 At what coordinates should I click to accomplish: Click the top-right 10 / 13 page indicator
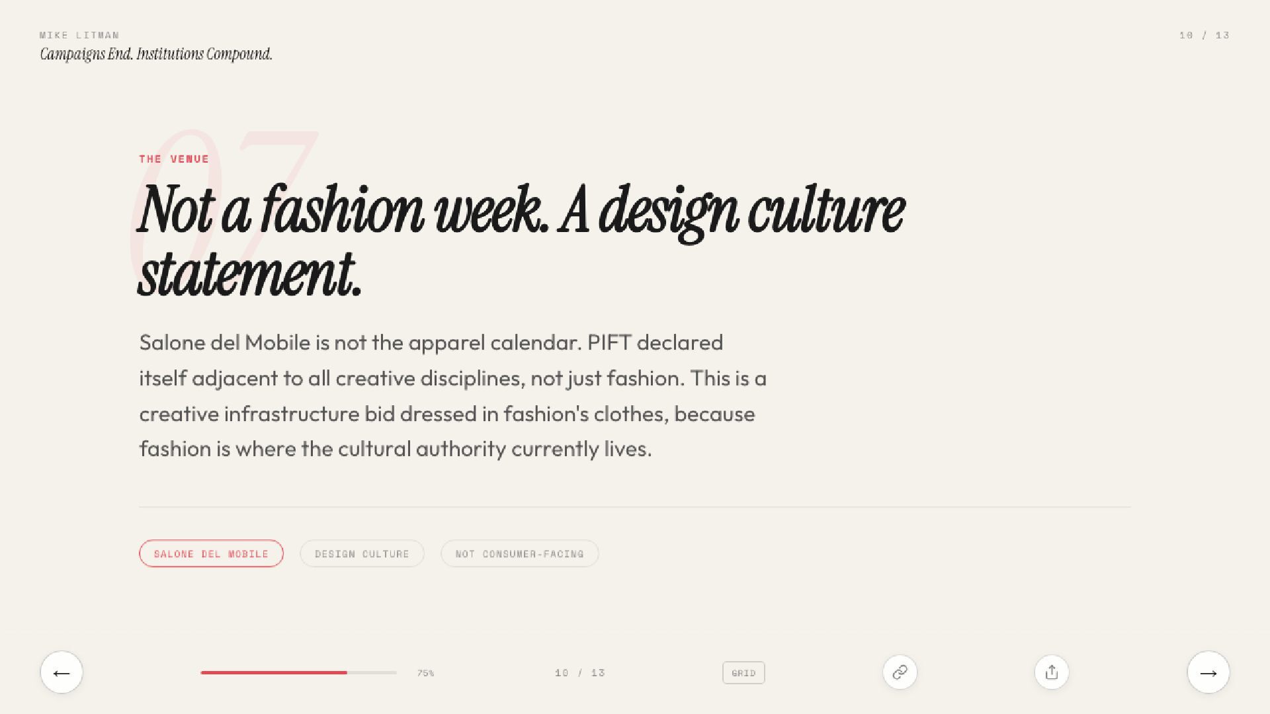[x=1204, y=35]
